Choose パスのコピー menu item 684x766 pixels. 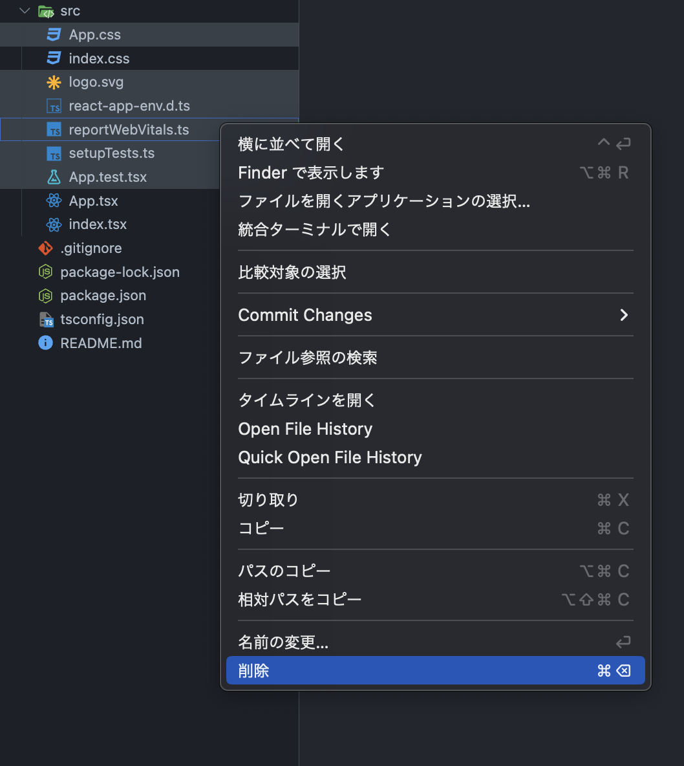(436, 571)
